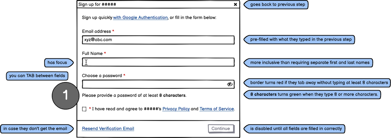Select the 'goes back to previous step' callout

coord(276,4)
